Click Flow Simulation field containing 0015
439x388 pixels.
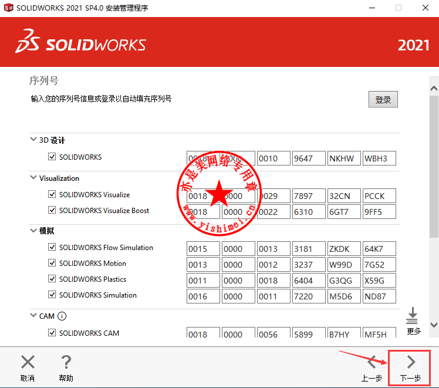pyautogui.click(x=203, y=248)
